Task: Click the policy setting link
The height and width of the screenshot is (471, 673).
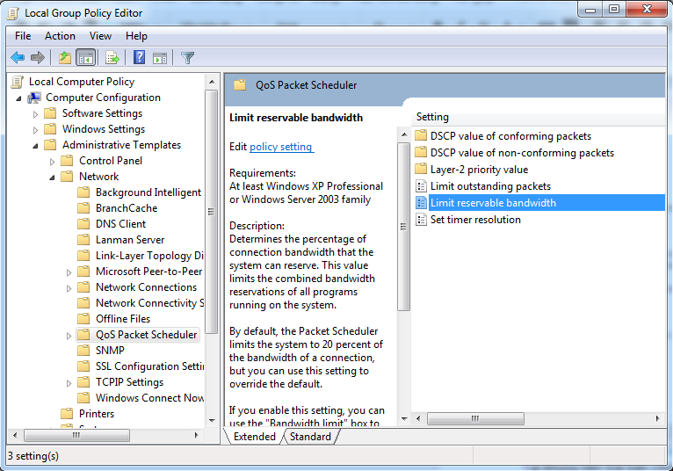Action: (280, 147)
